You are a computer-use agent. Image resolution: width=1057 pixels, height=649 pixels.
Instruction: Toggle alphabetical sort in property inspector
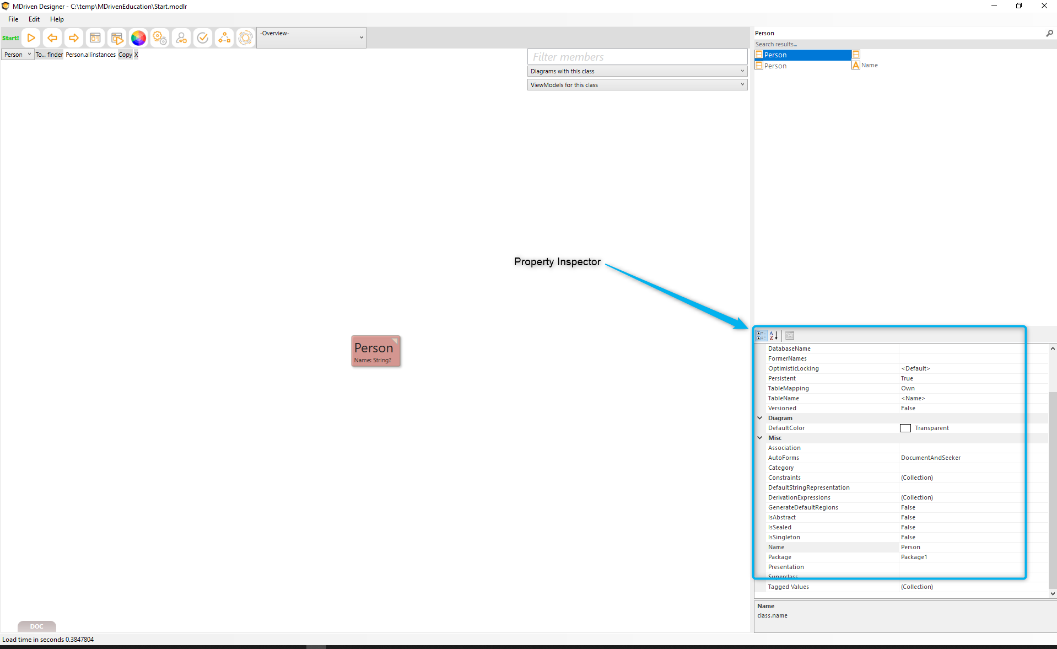click(774, 335)
